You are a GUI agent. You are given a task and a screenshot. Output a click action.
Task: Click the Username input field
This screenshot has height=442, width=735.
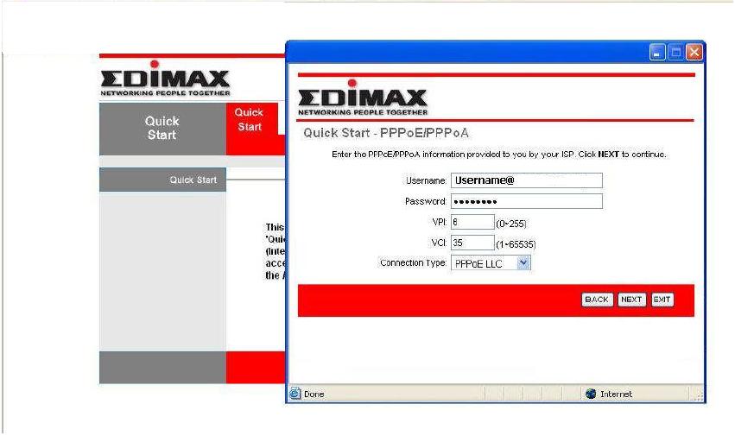(526, 180)
